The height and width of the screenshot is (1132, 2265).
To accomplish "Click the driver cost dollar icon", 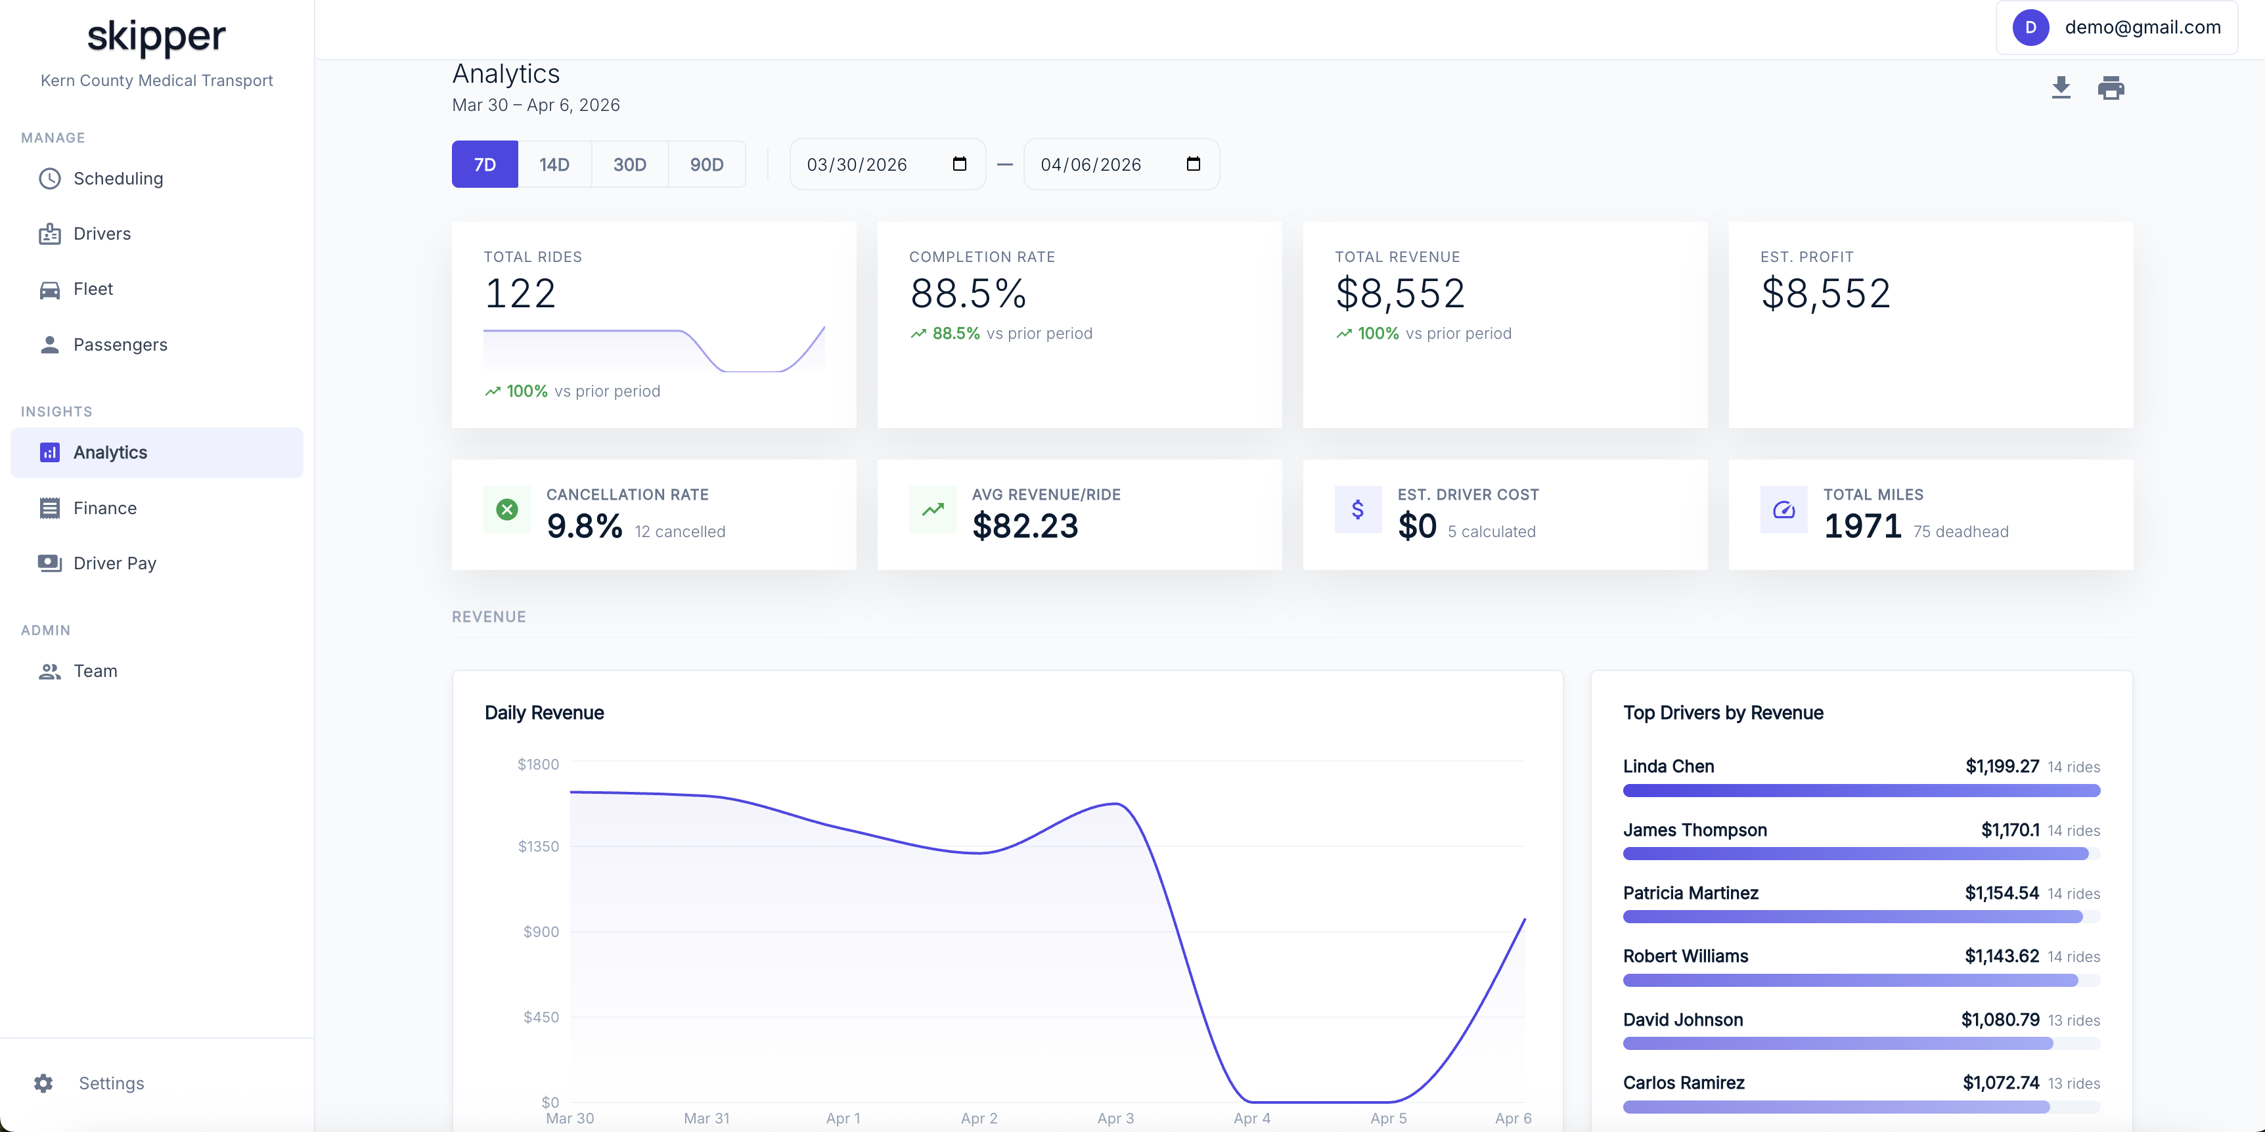I will coord(1358,510).
